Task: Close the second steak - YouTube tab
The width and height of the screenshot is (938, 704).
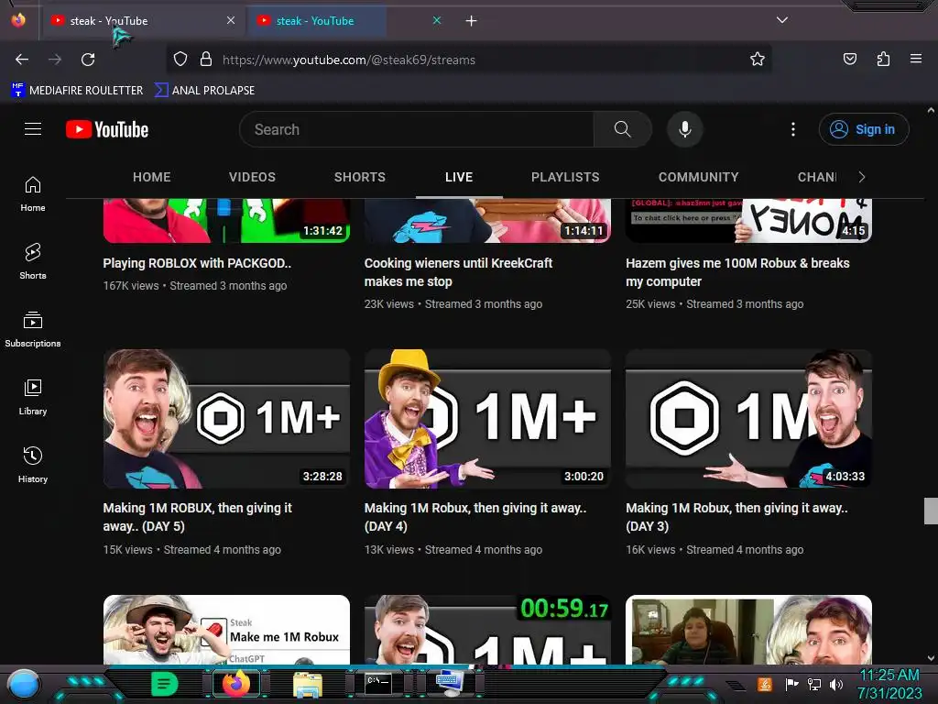Action: 437,20
